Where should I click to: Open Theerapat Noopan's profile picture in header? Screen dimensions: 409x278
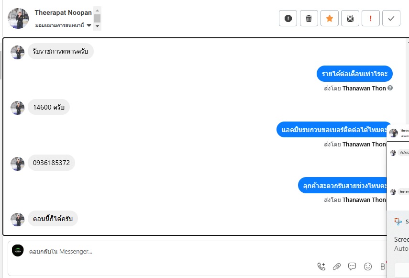point(18,18)
